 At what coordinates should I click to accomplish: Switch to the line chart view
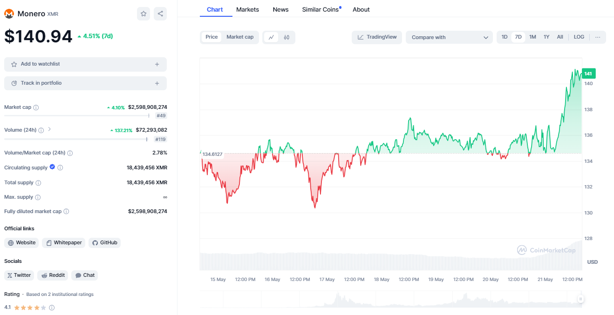(271, 37)
